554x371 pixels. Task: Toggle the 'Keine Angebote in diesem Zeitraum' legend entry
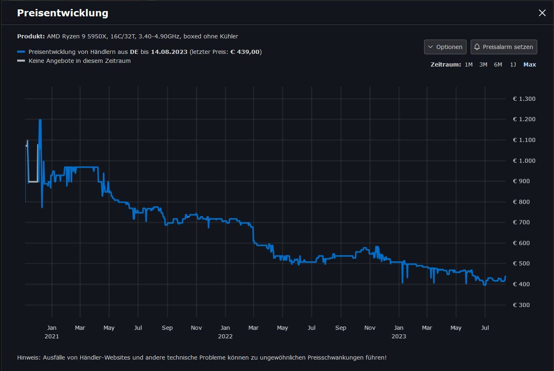pyautogui.click(x=80, y=61)
